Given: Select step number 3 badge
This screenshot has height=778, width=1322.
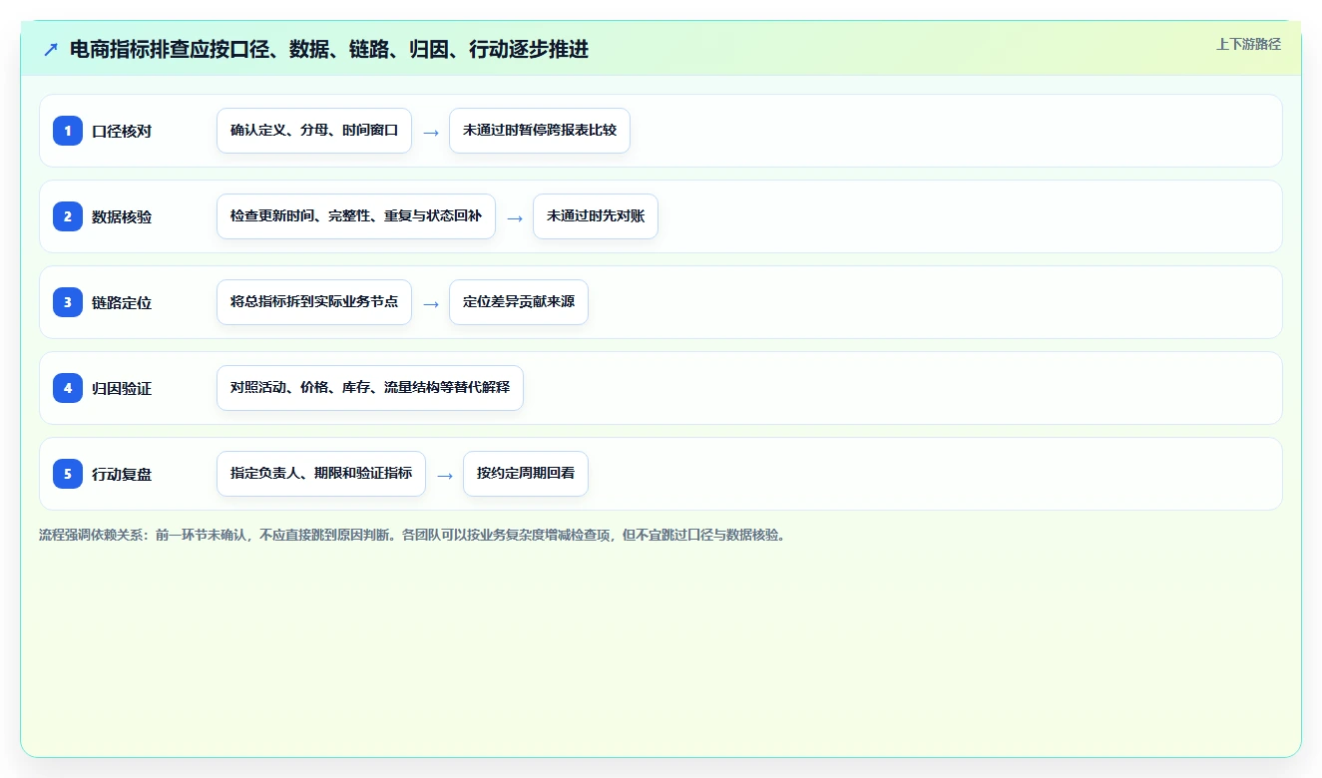Looking at the screenshot, I should [68, 302].
